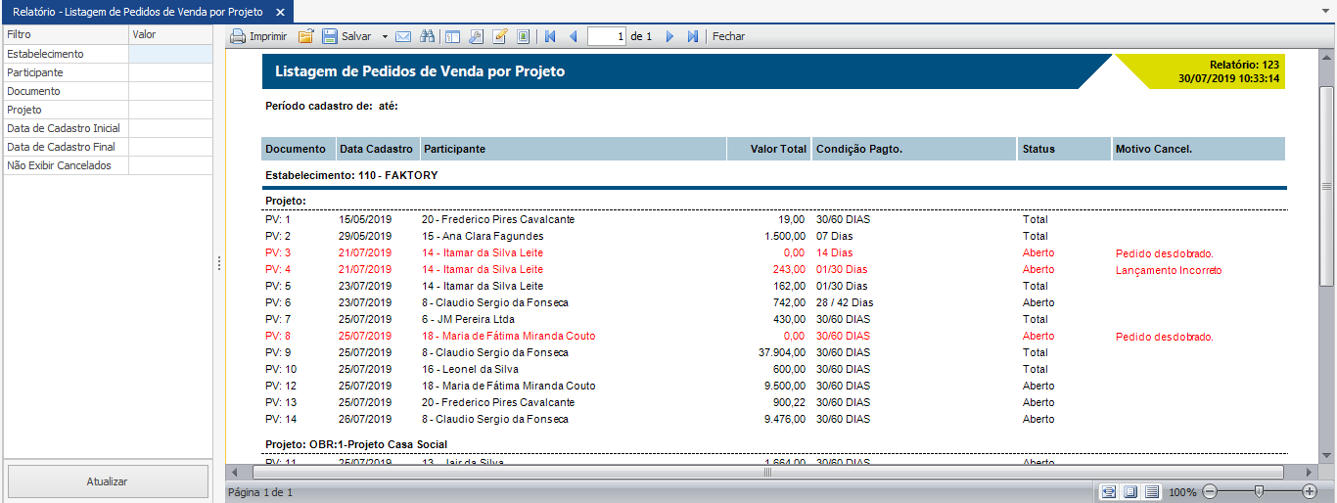Open the Salvar dropdown arrow
The height and width of the screenshot is (503, 1337).
(385, 36)
